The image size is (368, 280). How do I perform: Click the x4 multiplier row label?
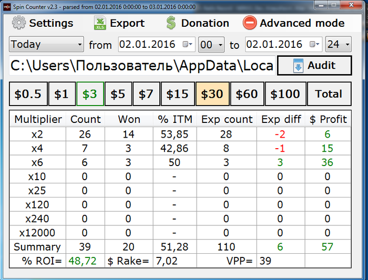click(37, 149)
